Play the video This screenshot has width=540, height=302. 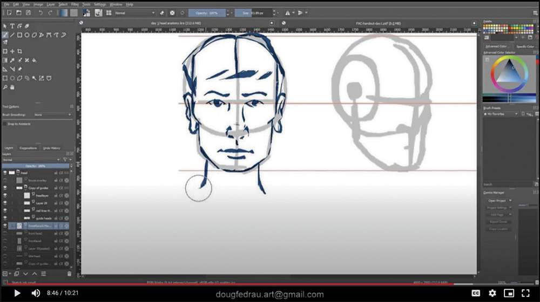pos(17,293)
